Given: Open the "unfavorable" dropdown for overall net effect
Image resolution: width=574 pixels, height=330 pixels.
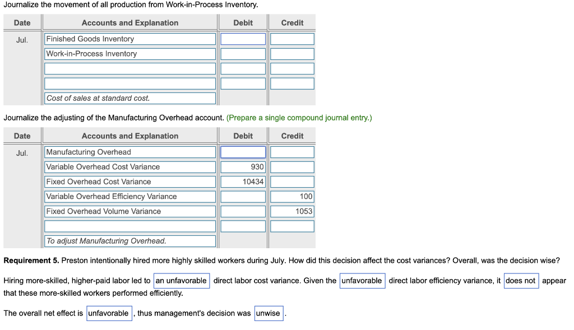Looking at the screenshot, I should click(109, 313).
